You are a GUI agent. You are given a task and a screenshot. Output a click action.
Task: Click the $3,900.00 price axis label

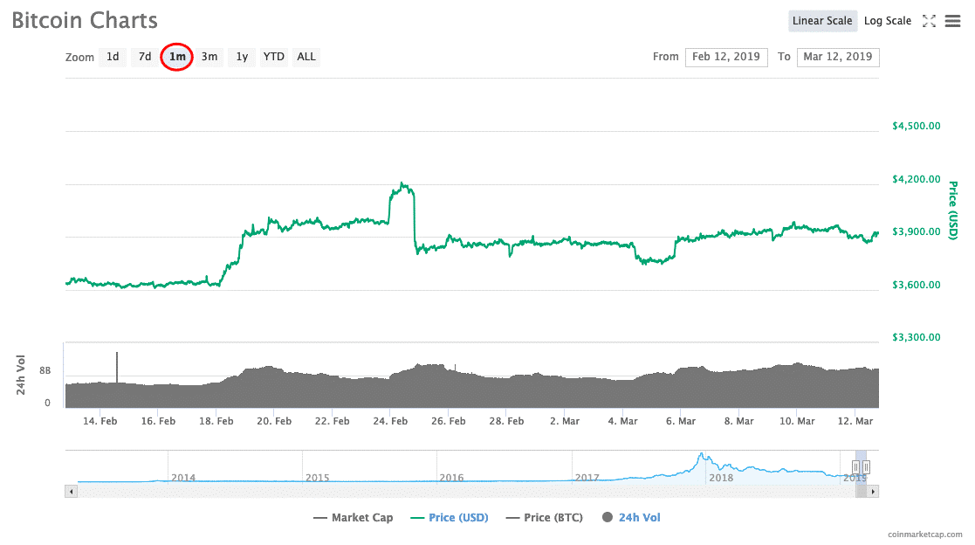[x=916, y=231]
